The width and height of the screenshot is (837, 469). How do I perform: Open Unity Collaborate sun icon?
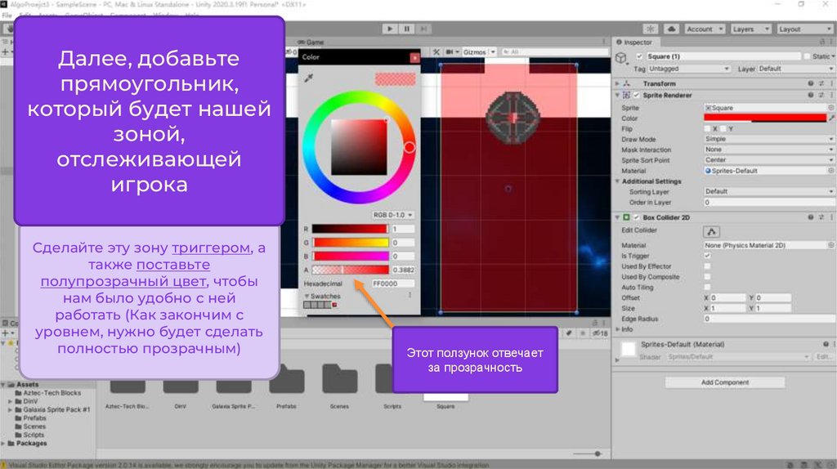click(650, 29)
